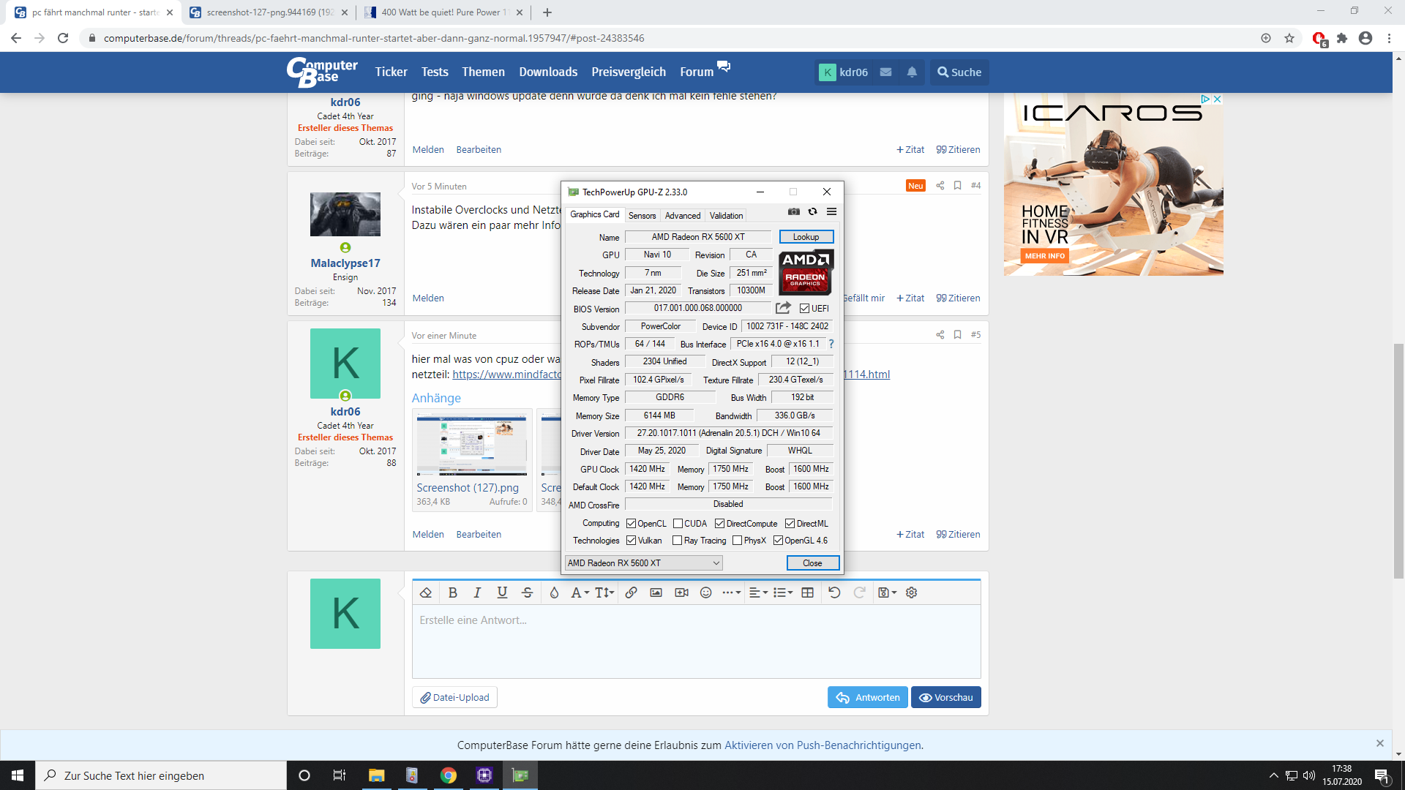Image resolution: width=1405 pixels, height=790 pixels.
Task: Click the Lookup button
Action: tap(806, 237)
